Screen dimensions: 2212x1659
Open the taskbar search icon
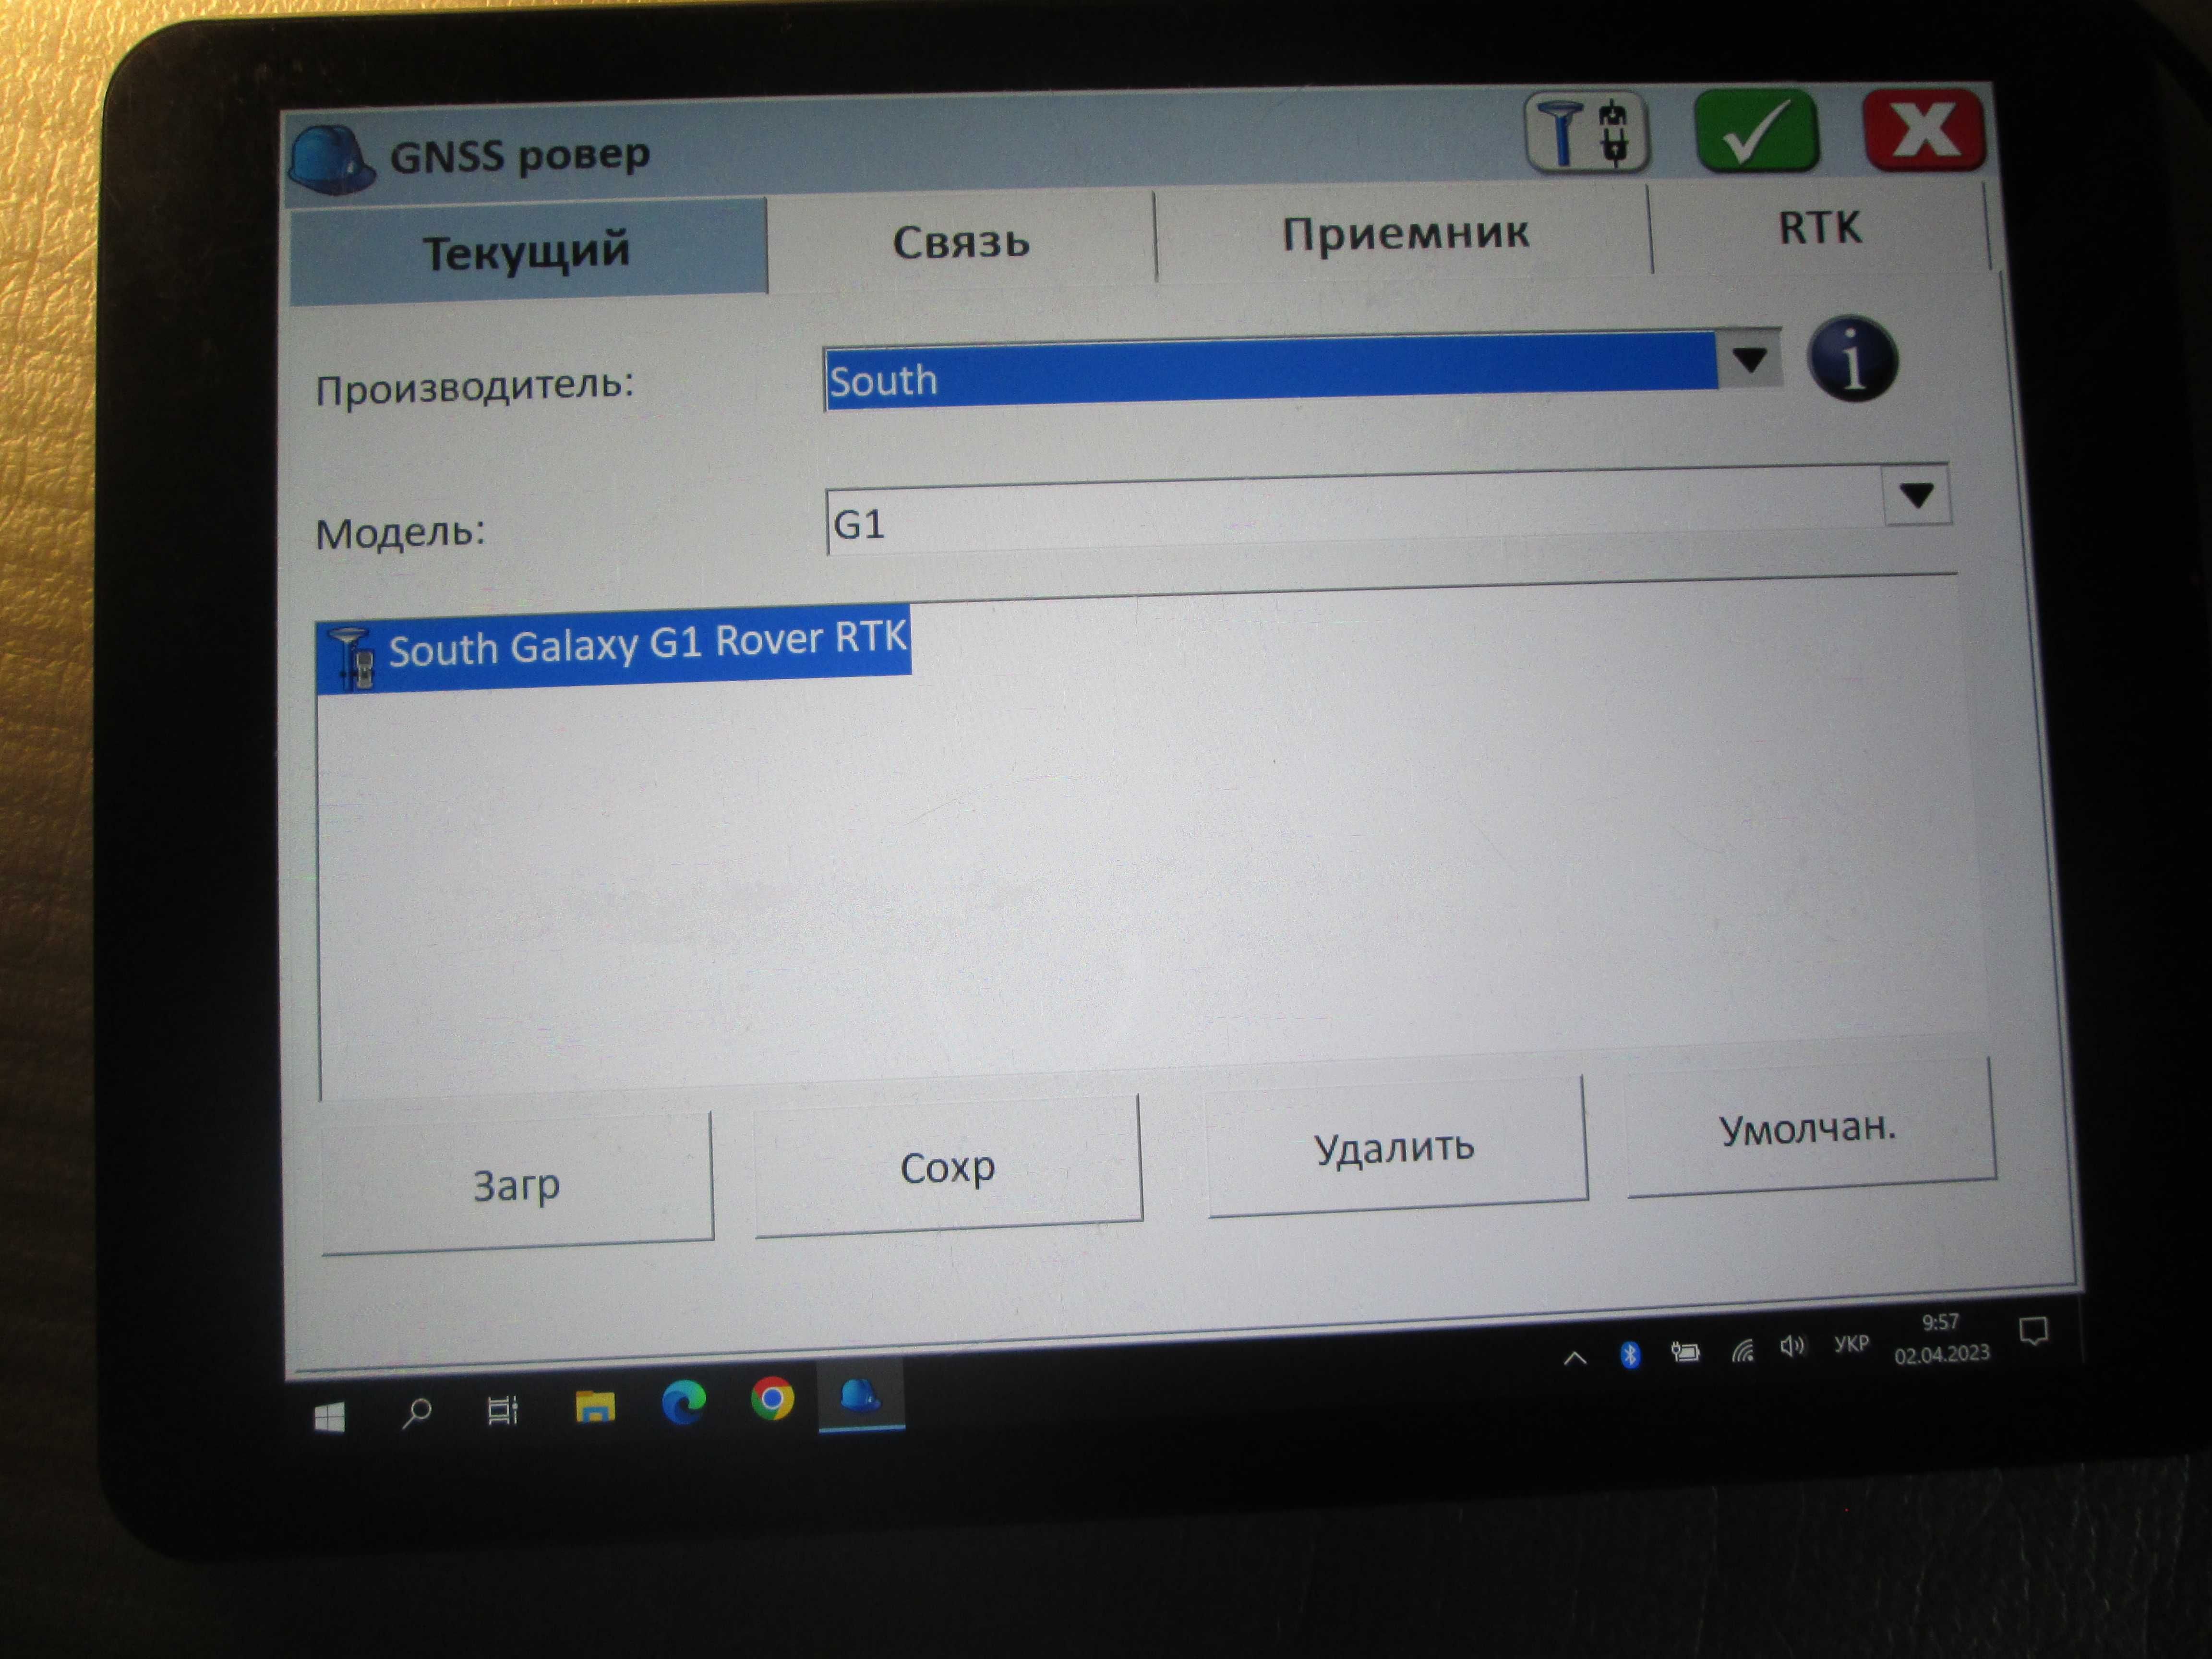pyautogui.click(x=416, y=1413)
